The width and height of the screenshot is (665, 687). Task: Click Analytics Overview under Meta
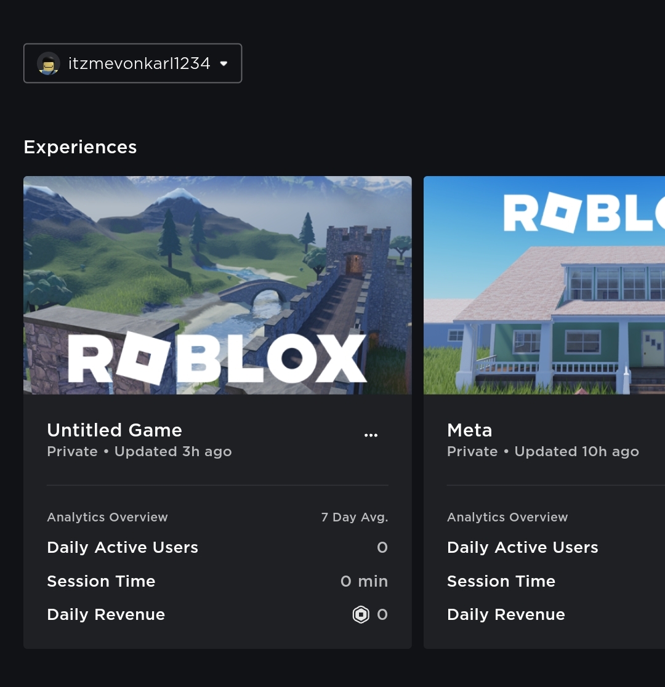pyautogui.click(x=507, y=517)
